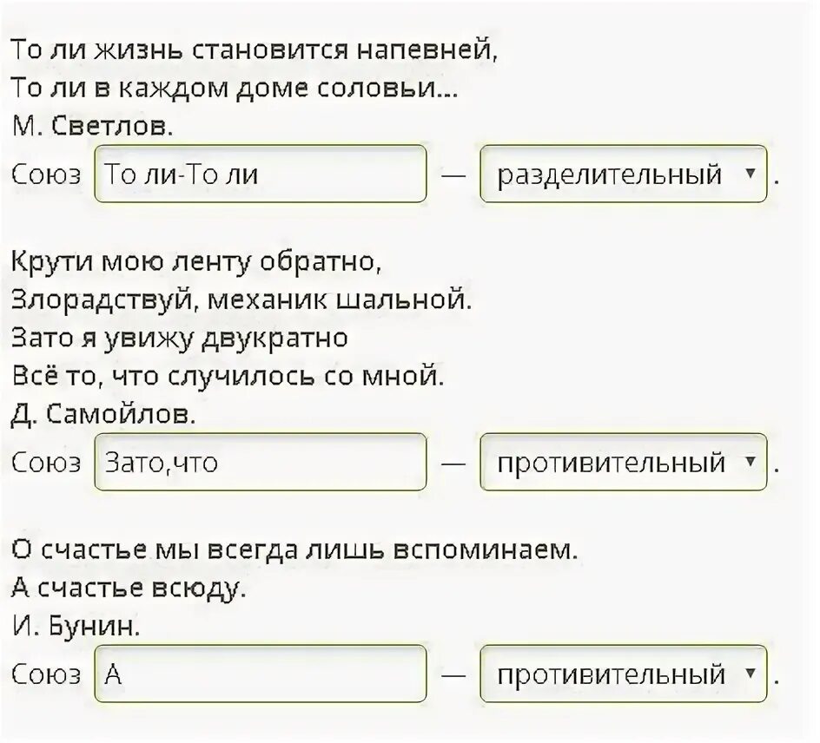This screenshot has height=743, width=820.
Task: Click the input field containing 'То ли-То ли'
Action: coord(261,174)
